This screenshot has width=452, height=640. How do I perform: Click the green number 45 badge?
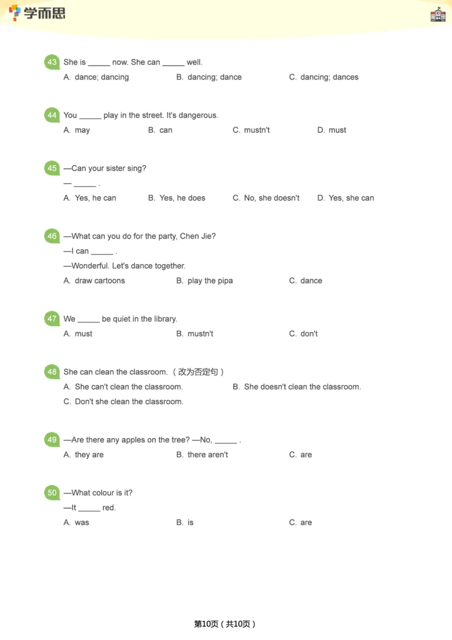point(52,168)
